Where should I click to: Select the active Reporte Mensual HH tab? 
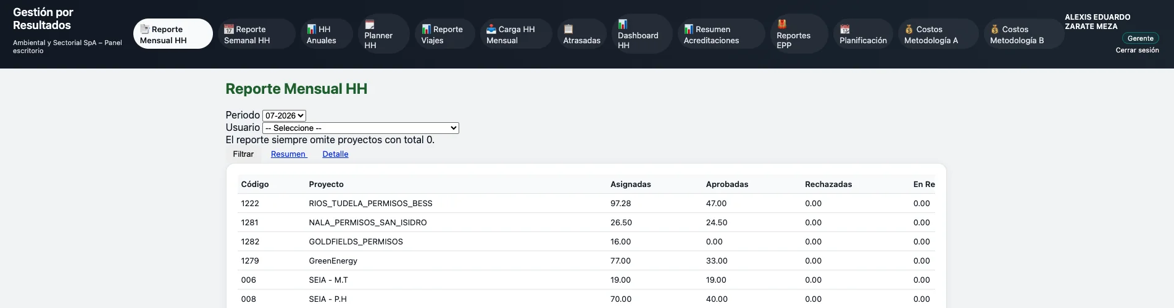point(173,35)
